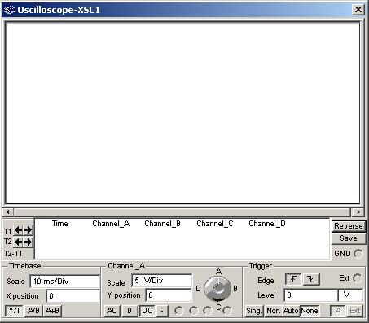Click the terminal circle beside minus button
Screen dimensions: 369x323
179,311
